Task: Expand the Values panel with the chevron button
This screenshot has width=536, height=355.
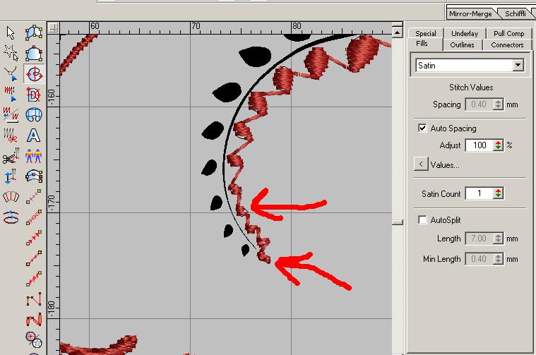Action: [x=421, y=164]
